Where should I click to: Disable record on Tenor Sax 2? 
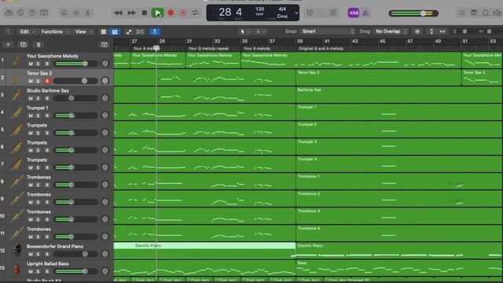pyautogui.click(x=47, y=81)
